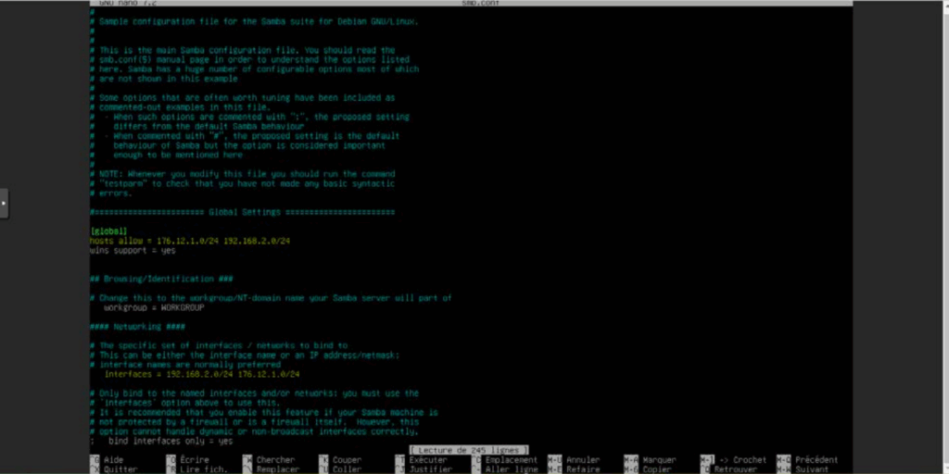The width and height of the screenshot is (949, 474).
Task: Click the Quitter shortcut in nano
Action: [120, 469]
